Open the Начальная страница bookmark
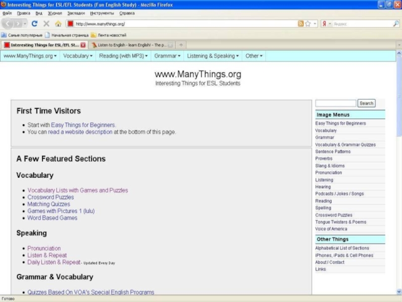The image size is (402, 302). [x=67, y=35]
